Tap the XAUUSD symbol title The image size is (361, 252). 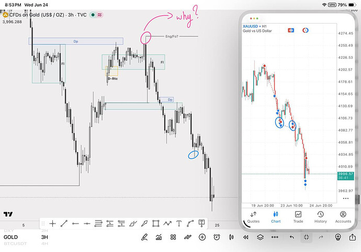tap(250, 26)
